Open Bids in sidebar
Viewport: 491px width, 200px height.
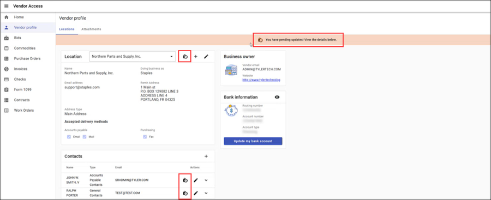[x=17, y=38]
